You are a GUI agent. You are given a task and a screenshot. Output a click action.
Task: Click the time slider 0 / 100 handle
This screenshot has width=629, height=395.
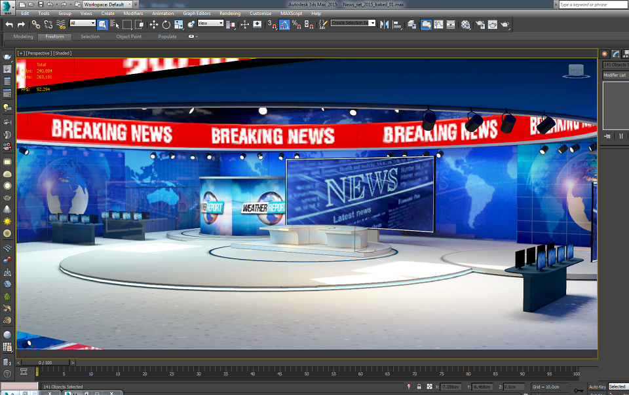pyautogui.click(x=45, y=362)
